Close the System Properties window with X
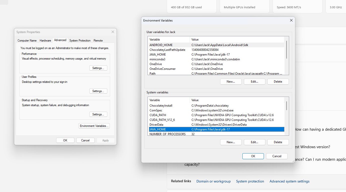The width and height of the screenshot is (346, 192). 113,32
